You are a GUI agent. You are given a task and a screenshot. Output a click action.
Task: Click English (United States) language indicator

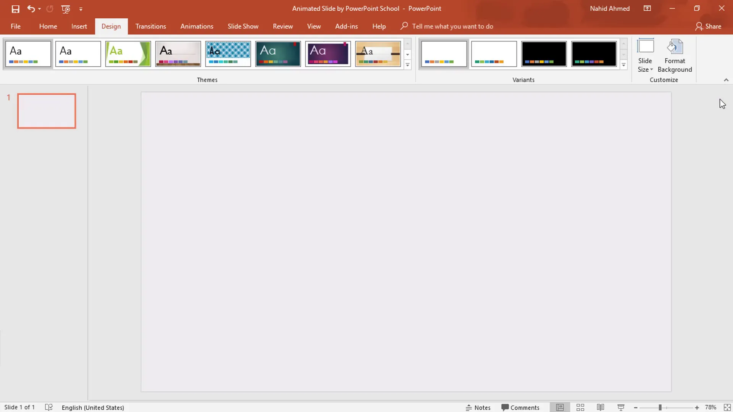(93, 407)
